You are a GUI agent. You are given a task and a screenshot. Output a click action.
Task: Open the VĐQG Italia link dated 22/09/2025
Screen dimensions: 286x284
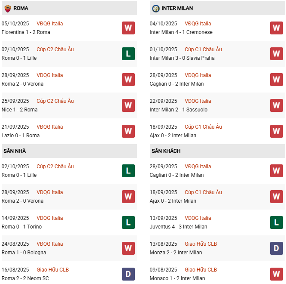click(198, 101)
